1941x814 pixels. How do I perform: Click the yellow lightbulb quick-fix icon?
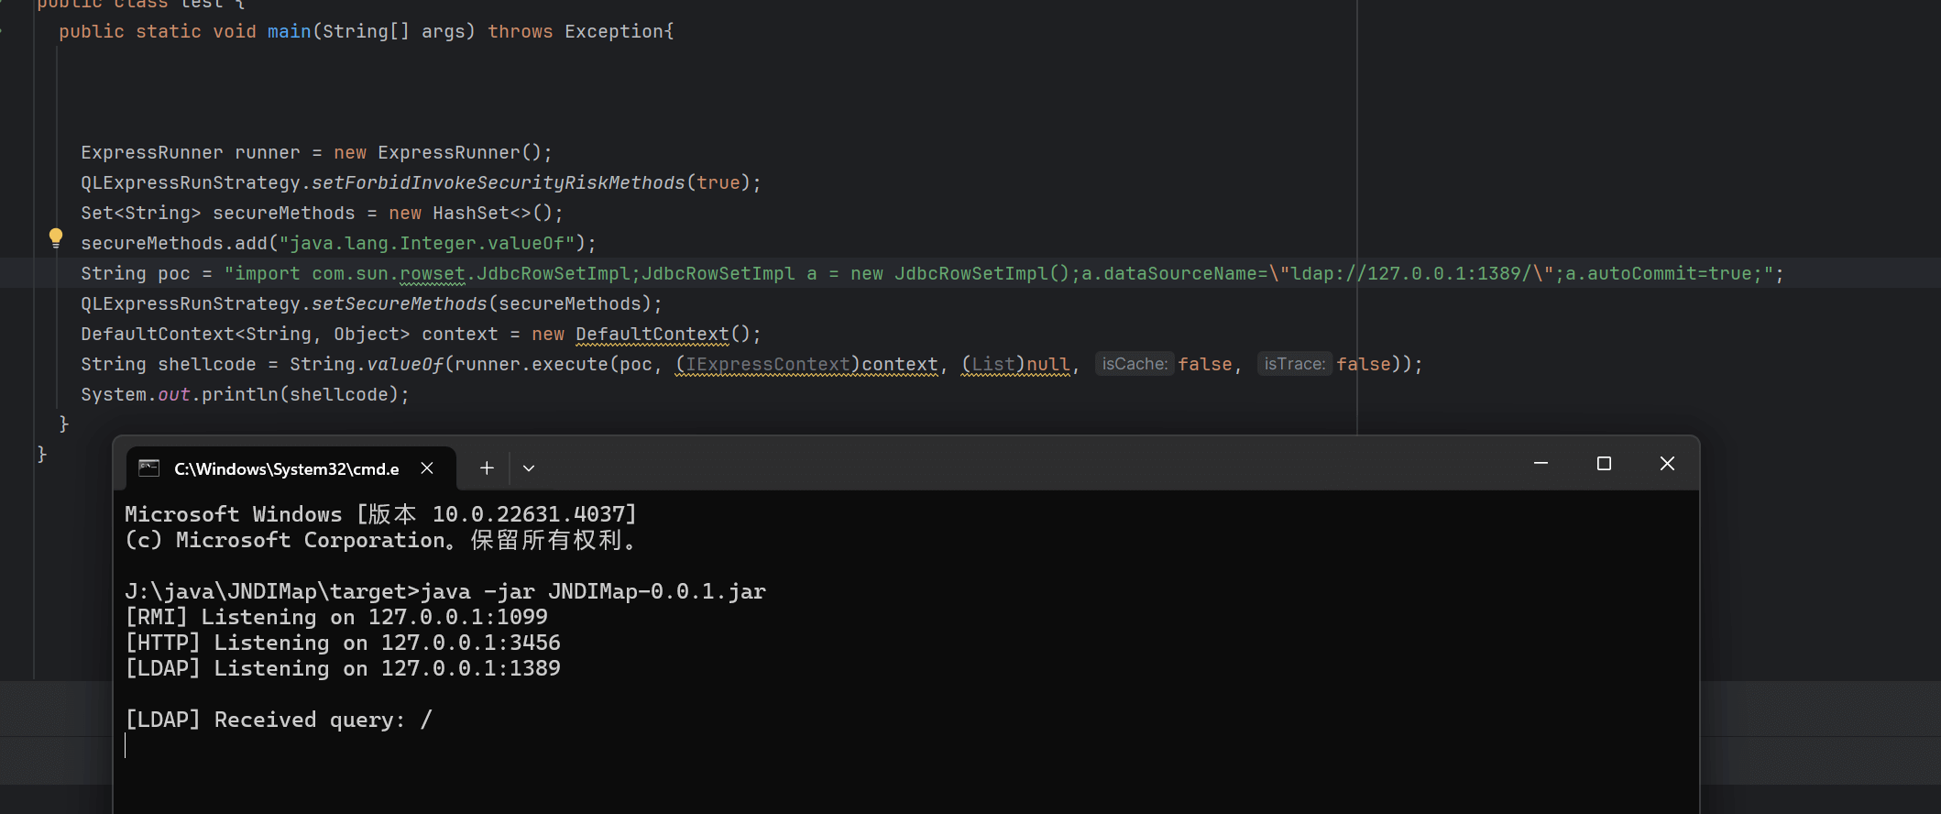click(56, 238)
